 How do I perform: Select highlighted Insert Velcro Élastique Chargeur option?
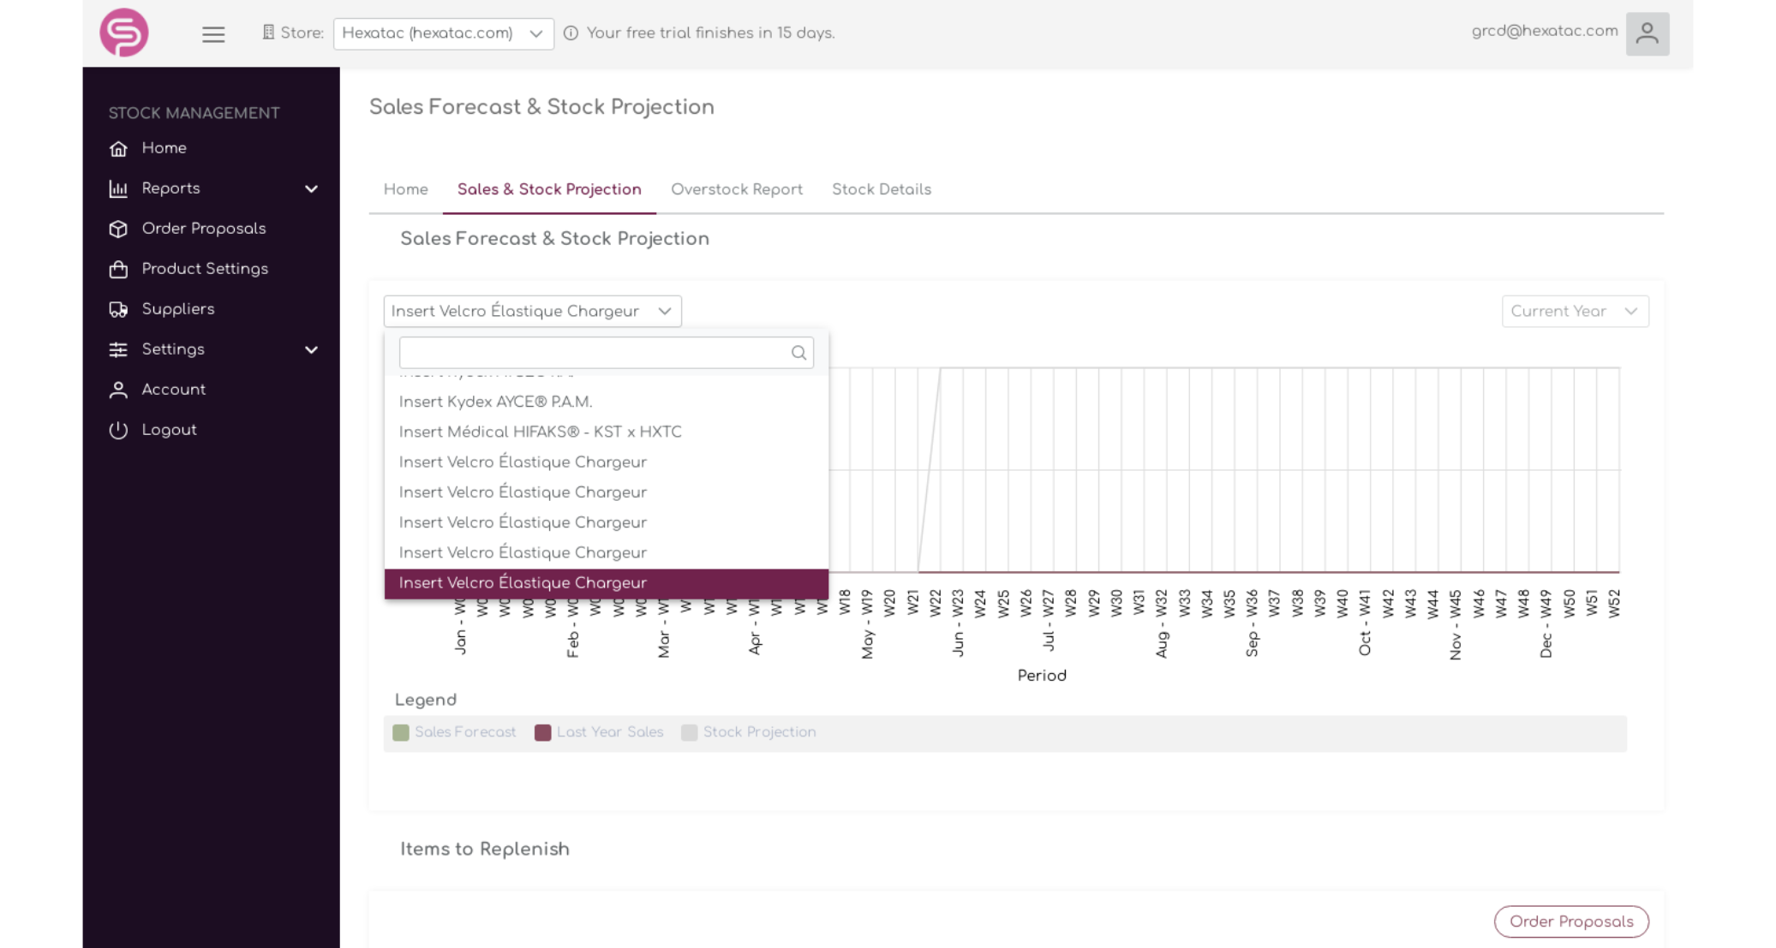coord(607,583)
